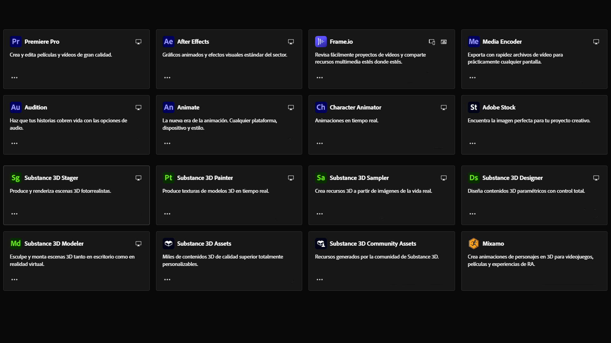Open more options for Premiere Pro
The height and width of the screenshot is (343, 611).
pyautogui.click(x=14, y=77)
